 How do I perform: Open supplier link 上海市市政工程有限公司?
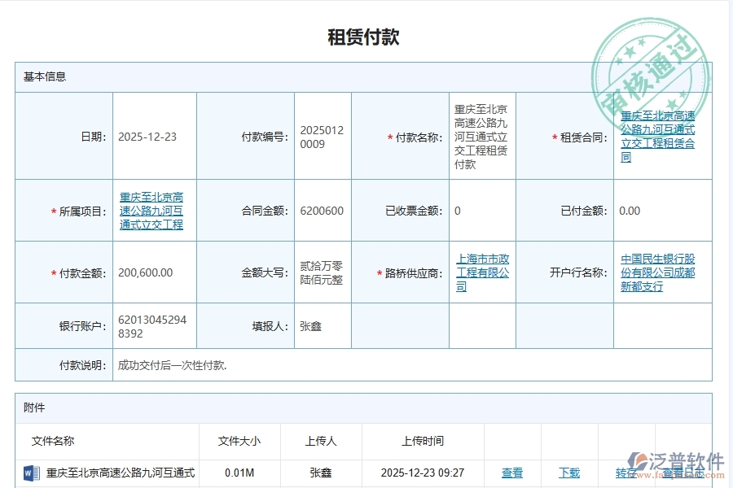[x=482, y=272]
